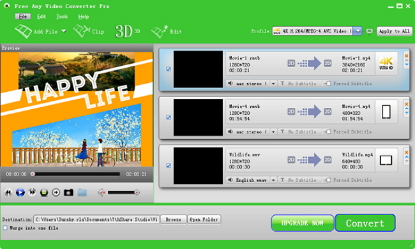Open the Help menu

coord(84,17)
